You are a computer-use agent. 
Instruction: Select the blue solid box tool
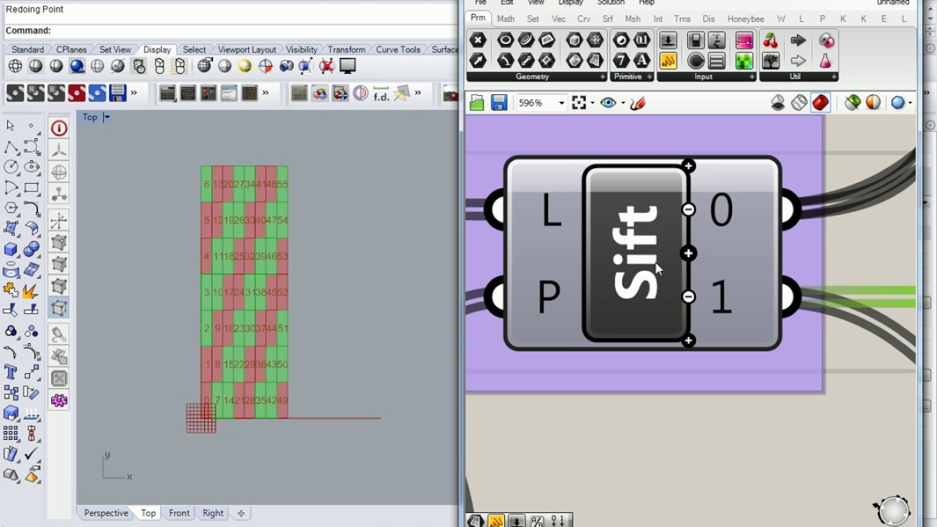(x=11, y=250)
